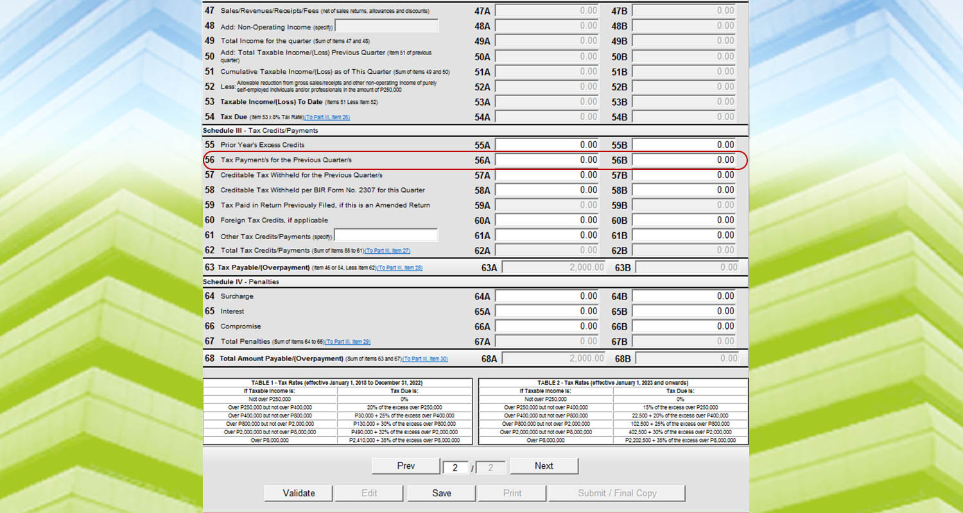
Task: Click field 61B Other Tax Credits amount
Action: pos(684,235)
